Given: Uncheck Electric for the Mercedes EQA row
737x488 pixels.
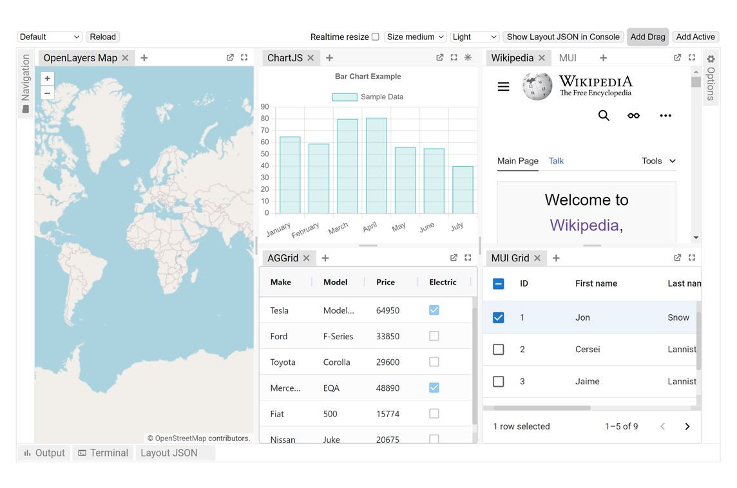Looking at the screenshot, I should [x=434, y=388].
